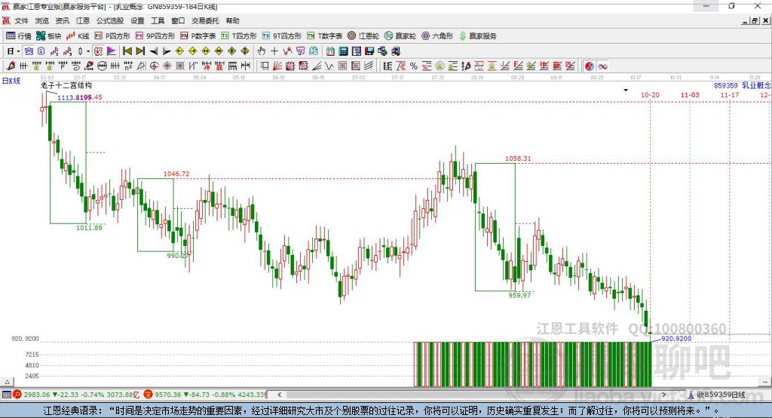Click the infinity loop icon
Viewport: 772px width, 418px height.
click(x=602, y=66)
